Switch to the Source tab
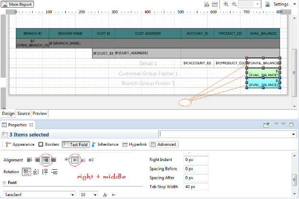 point(23,114)
